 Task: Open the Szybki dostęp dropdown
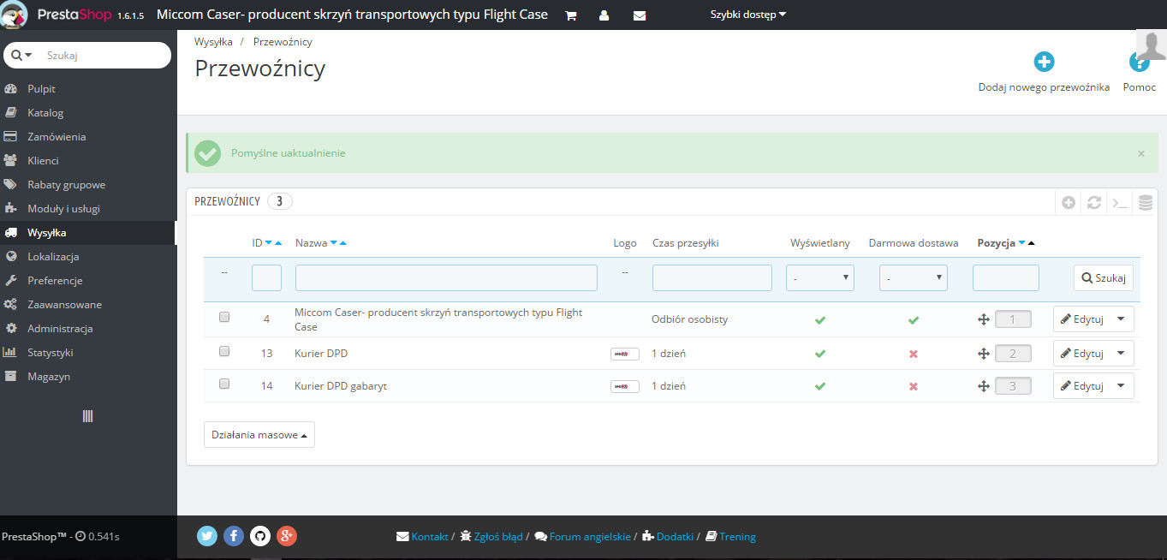click(748, 15)
